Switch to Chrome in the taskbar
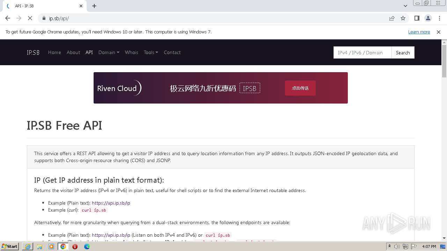The height and width of the screenshot is (251, 447). click(x=63, y=246)
